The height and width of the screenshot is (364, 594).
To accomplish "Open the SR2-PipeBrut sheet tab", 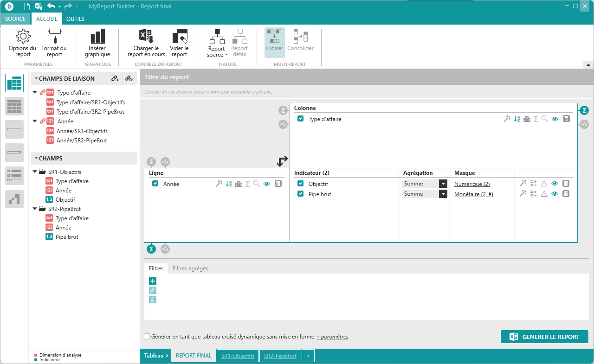I will (280, 356).
